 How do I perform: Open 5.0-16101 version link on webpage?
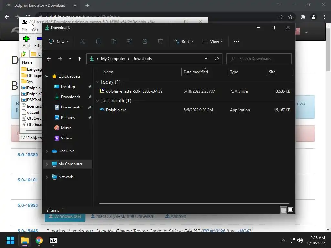pos(28,180)
